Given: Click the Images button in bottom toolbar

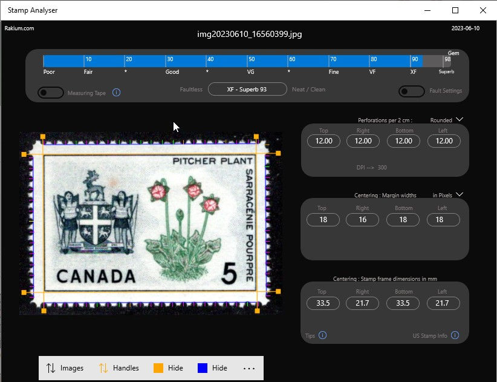Looking at the screenshot, I should (65, 368).
